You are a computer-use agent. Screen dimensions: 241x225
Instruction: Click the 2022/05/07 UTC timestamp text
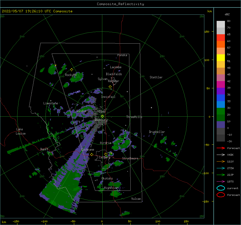[x=37, y=11]
